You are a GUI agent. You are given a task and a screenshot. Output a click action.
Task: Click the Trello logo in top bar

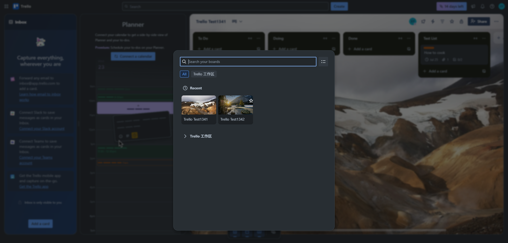[x=22, y=6]
